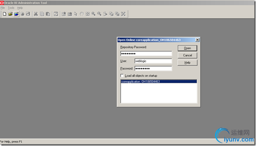
Task: Click the Cancel button
Action: pos(187,55)
